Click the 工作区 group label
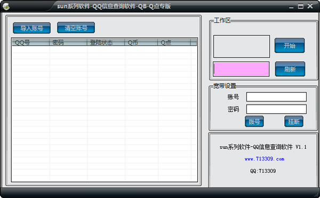This screenshot has width=320, height=198. tap(222, 20)
